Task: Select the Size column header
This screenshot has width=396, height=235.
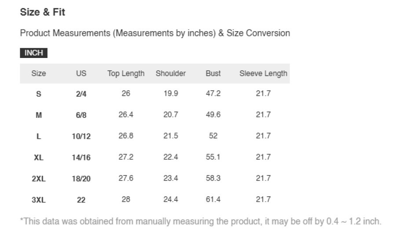Action: point(39,73)
